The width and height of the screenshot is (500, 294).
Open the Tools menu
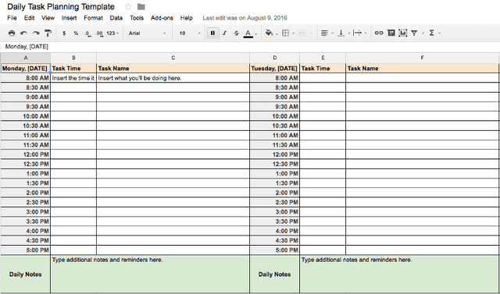137,18
